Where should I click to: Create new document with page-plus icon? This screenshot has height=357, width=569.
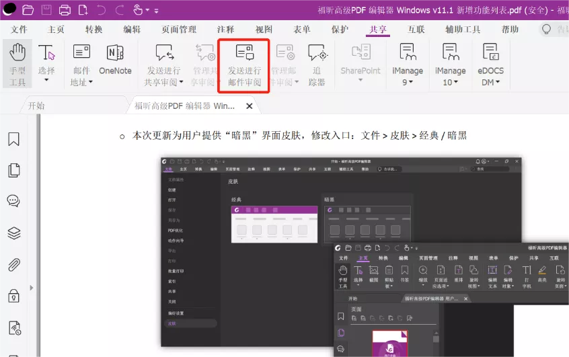tap(83, 10)
